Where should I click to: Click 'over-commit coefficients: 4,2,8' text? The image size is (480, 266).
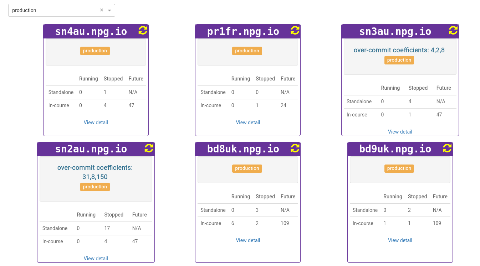(x=399, y=50)
